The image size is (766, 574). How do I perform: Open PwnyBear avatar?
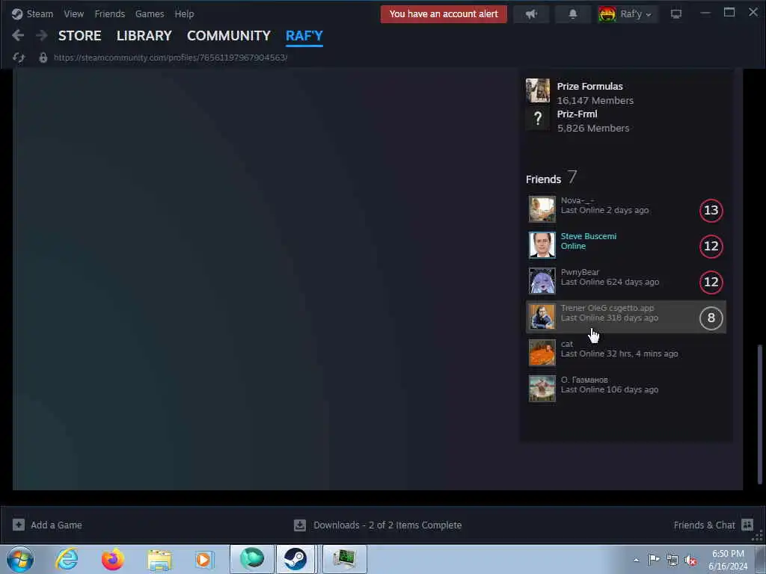click(542, 281)
